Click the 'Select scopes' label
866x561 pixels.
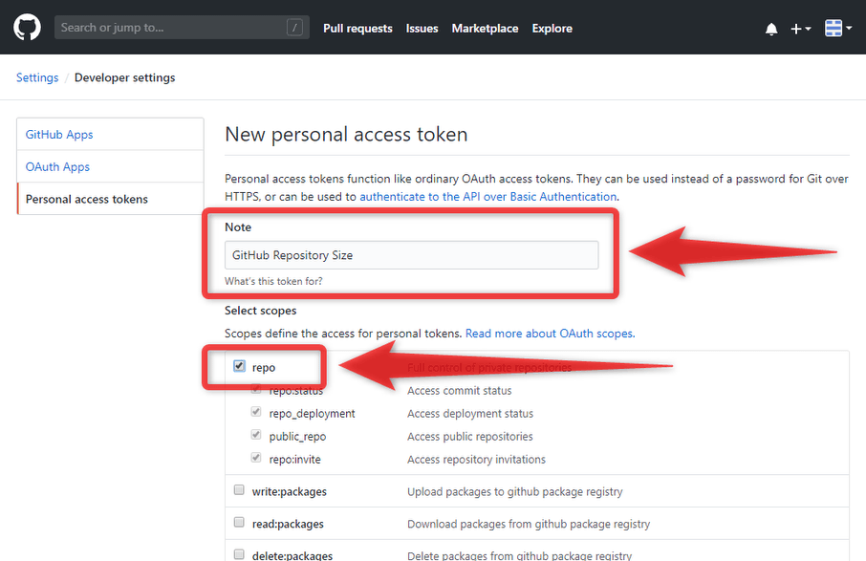[x=261, y=311]
